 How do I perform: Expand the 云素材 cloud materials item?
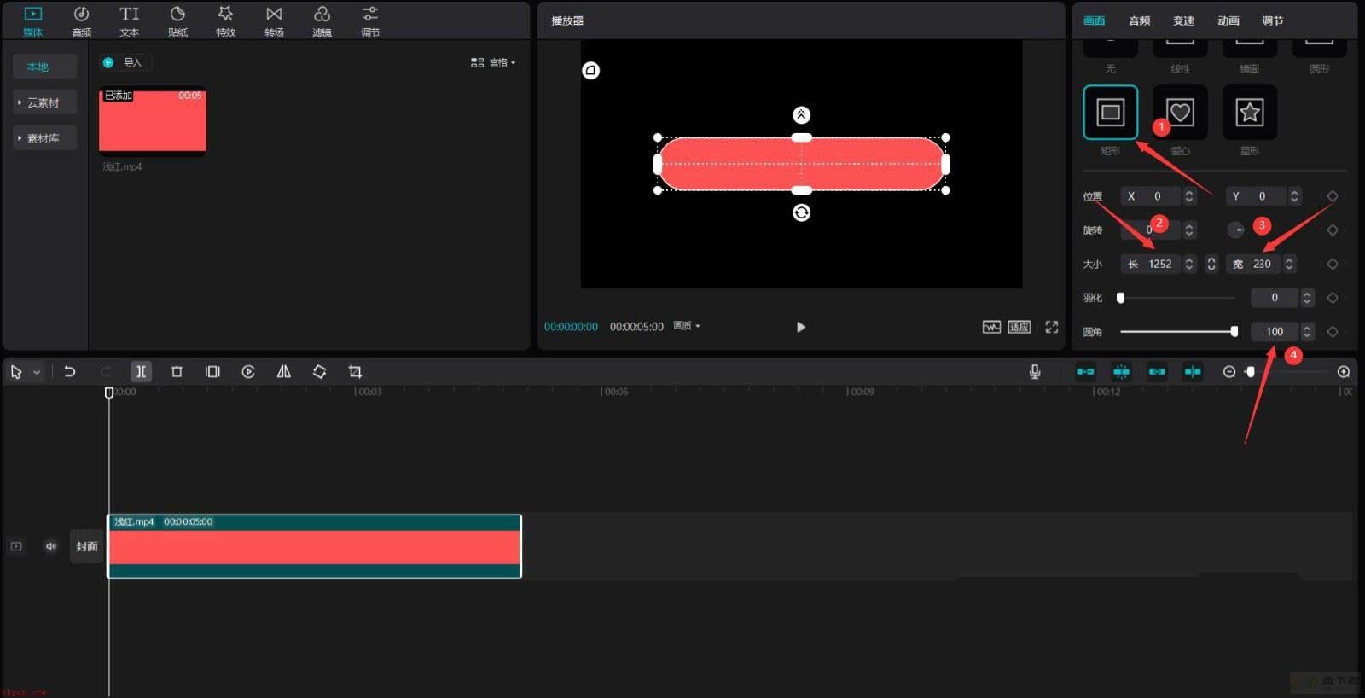click(x=44, y=102)
